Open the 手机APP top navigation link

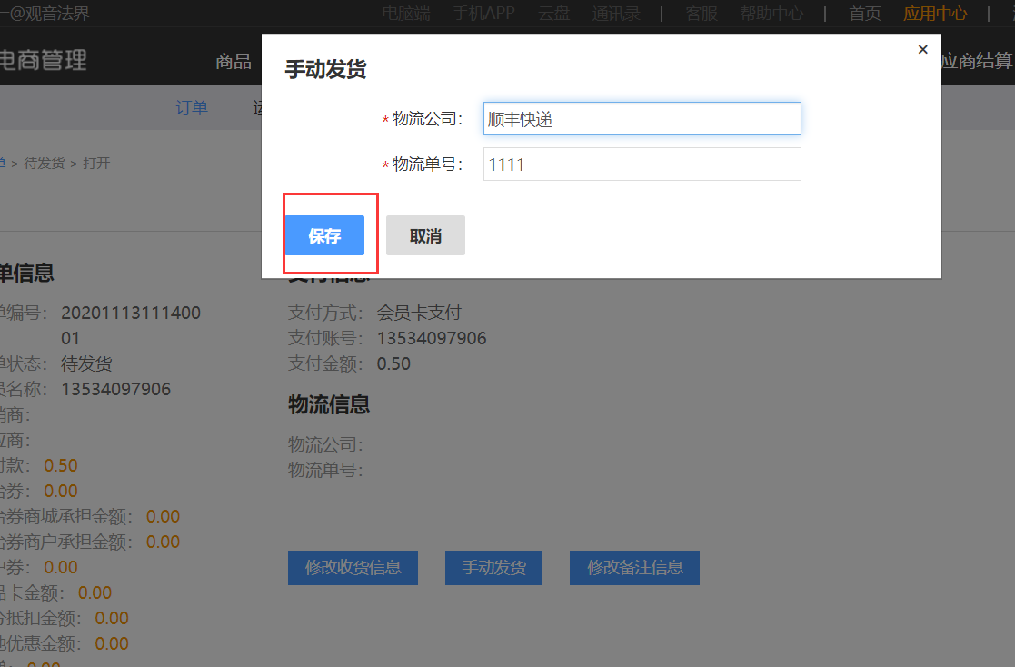coord(484,13)
